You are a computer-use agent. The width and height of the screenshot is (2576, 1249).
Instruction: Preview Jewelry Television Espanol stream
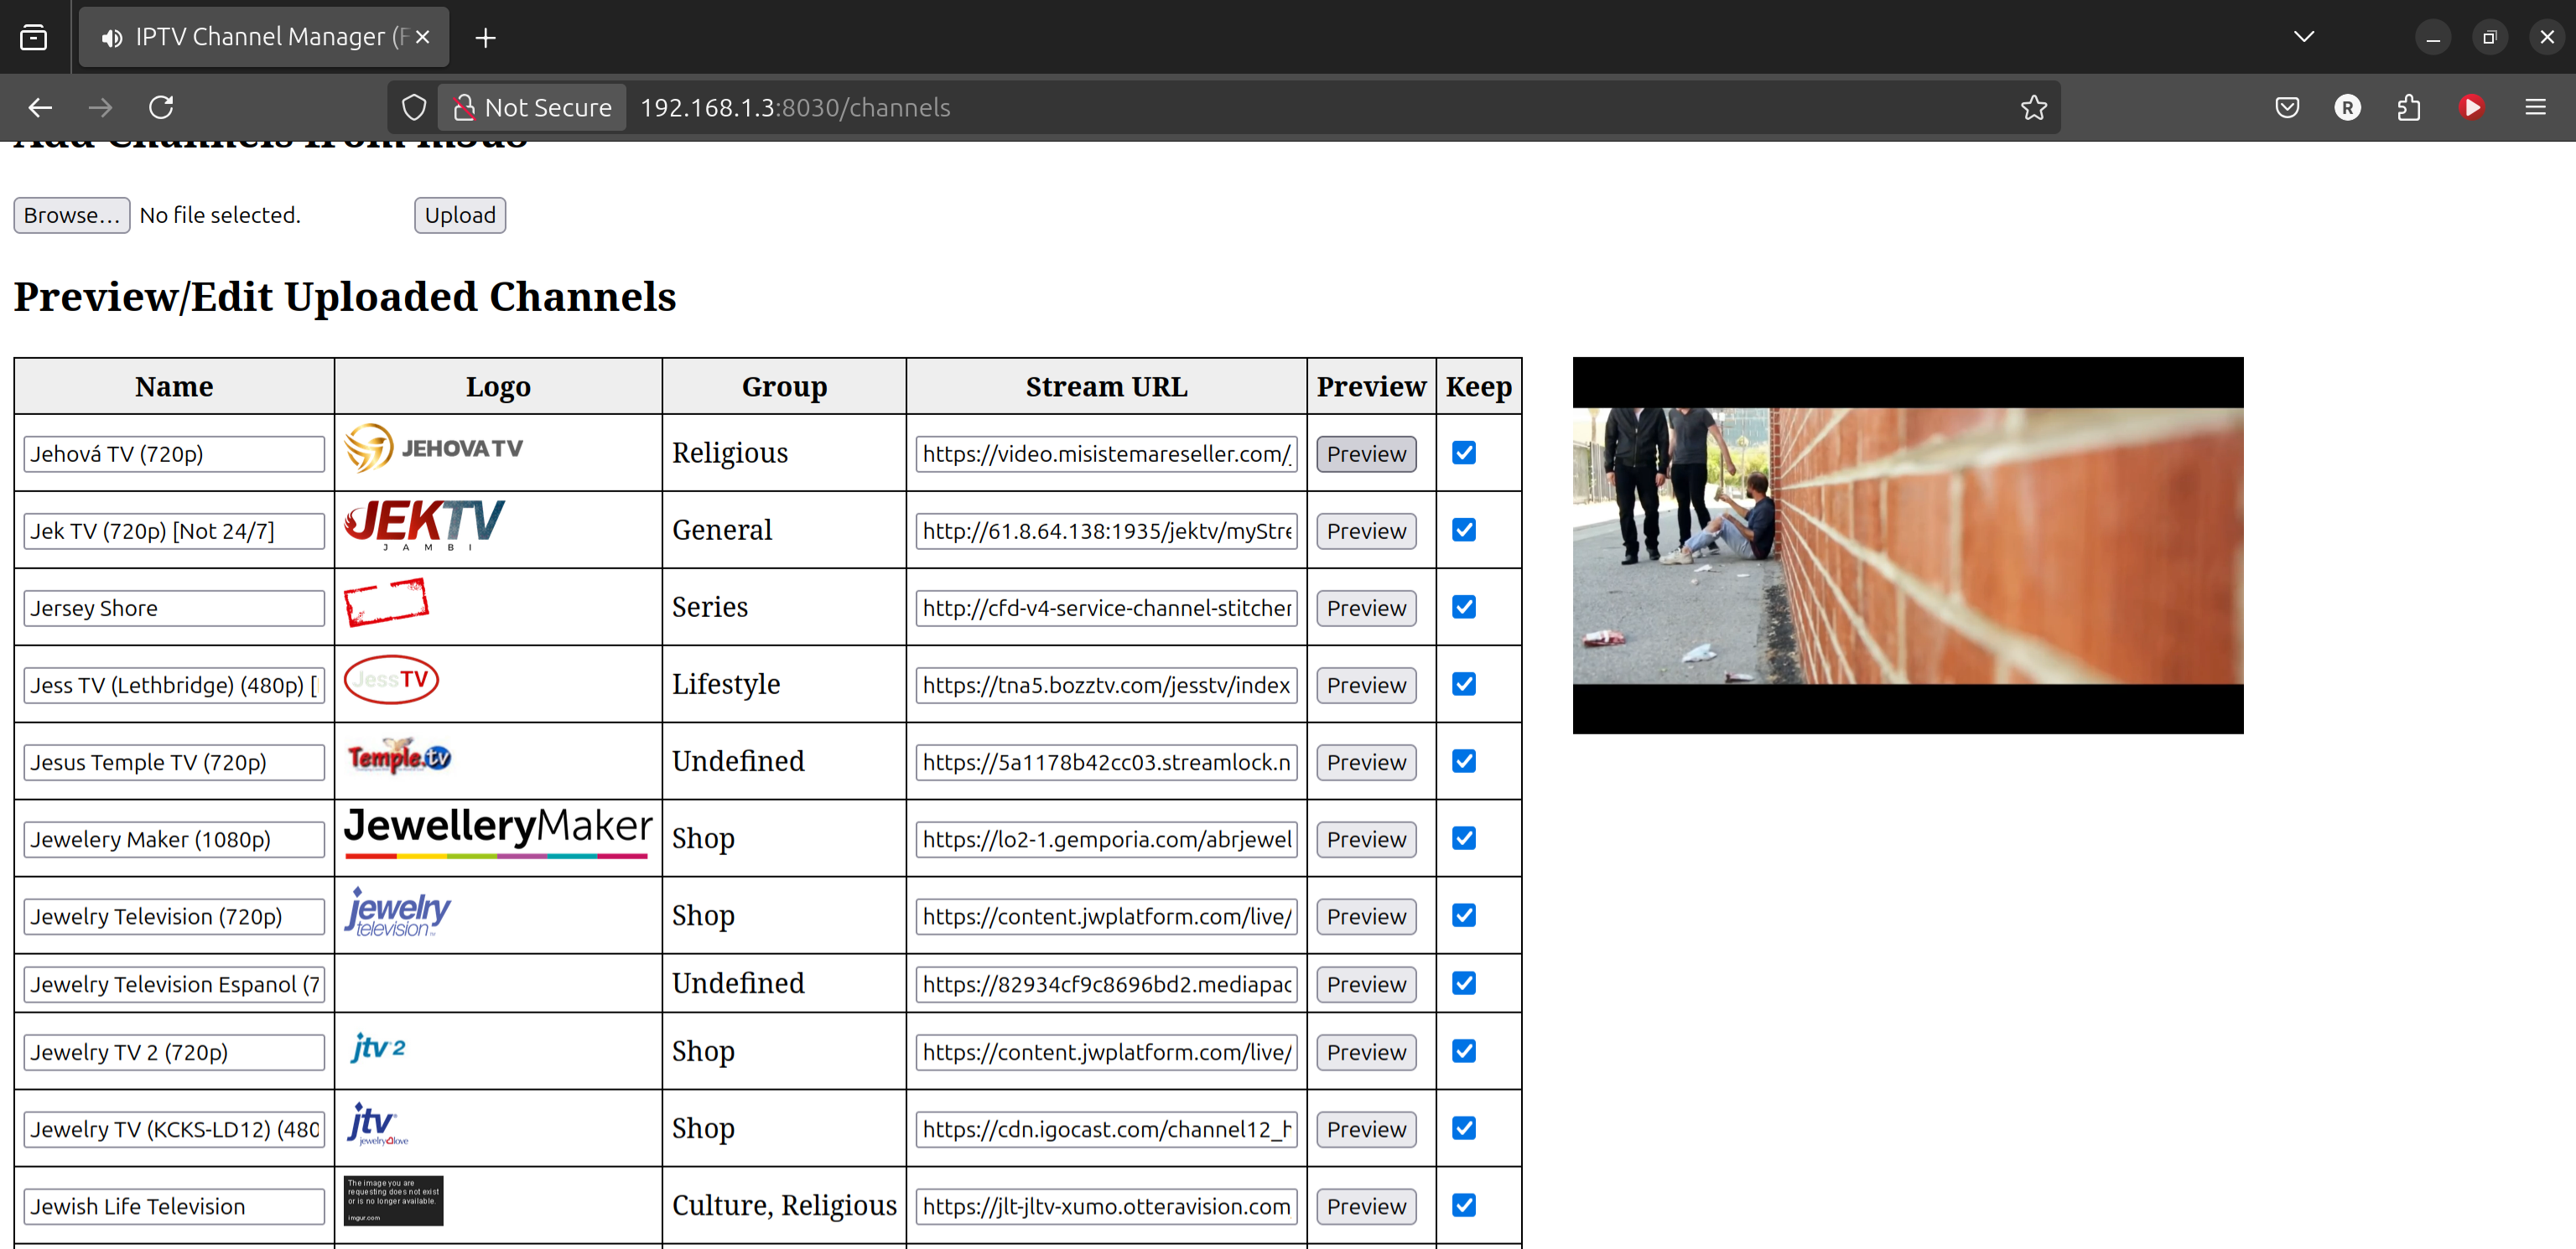[1366, 984]
